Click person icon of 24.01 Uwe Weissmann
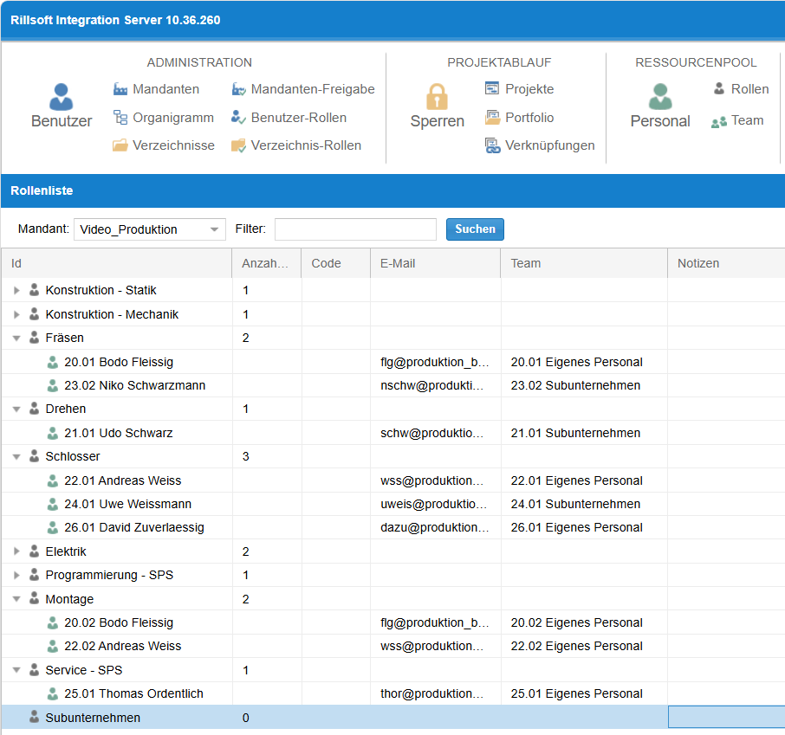Screen dimensions: 785x735 coord(53,504)
